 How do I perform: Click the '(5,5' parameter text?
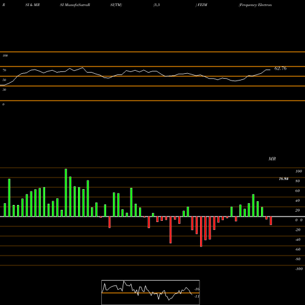click(x=157, y=5)
